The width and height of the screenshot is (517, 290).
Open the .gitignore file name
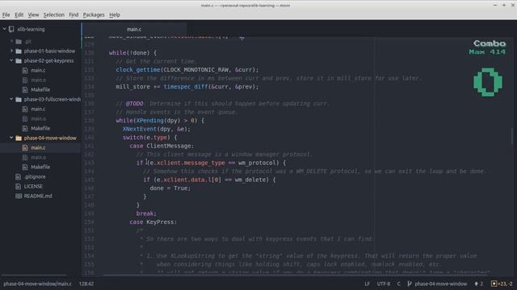[x=35, y=177]
